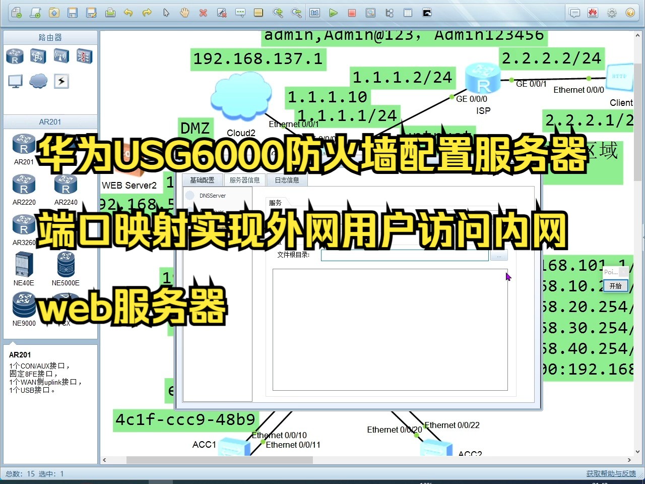The height and width of the screenshot is (484, 645).
Task: Toggle the grid display icon
Action: [x=408, y=13]
